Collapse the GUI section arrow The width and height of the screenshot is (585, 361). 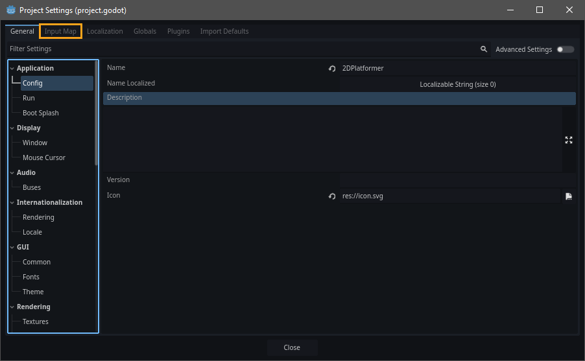(12, 248)
